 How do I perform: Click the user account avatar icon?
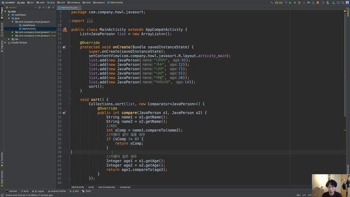(x=347, y=3)
